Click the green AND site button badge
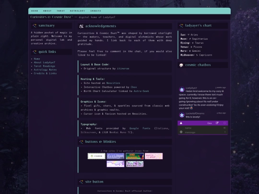259x194 pixels. pos(135,156)
